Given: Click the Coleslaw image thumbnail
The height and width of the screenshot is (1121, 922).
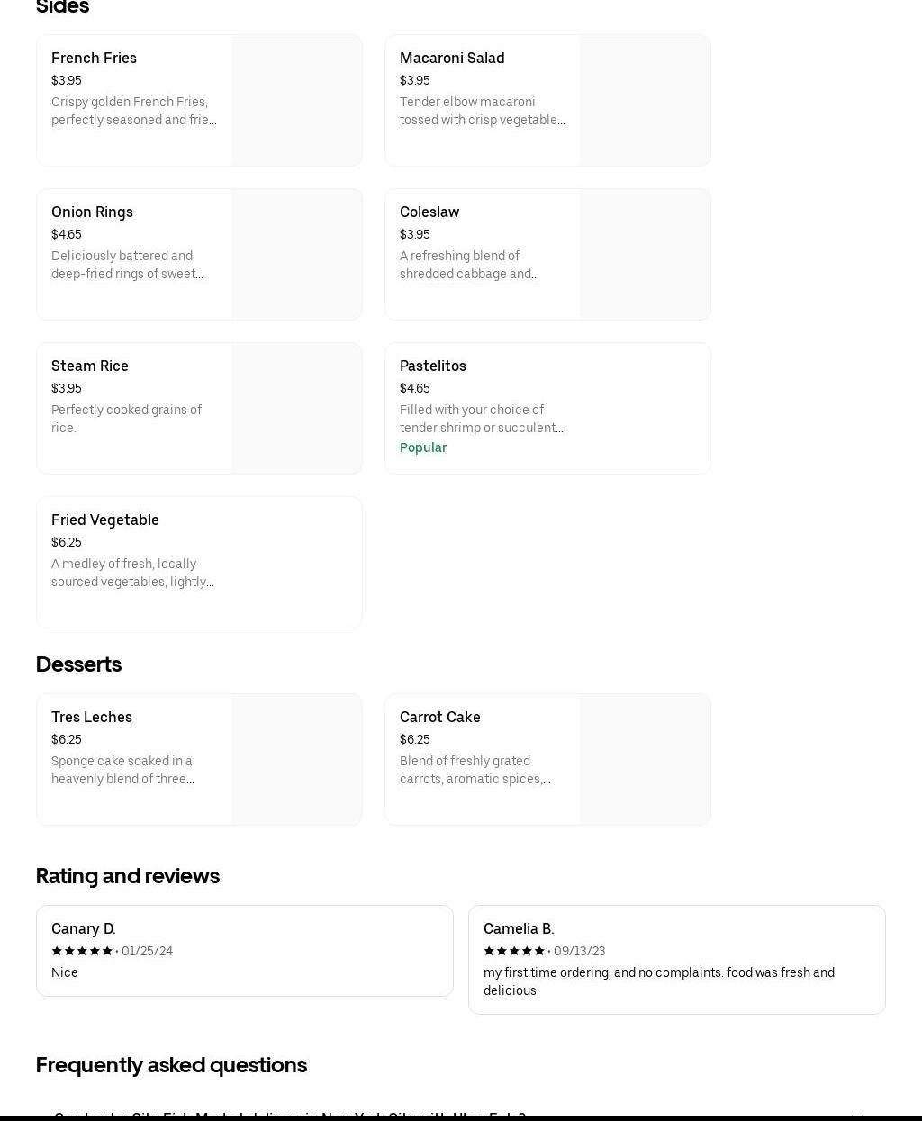Looking at the screenshot, I should pyautogui.click(x=645, y=255).
